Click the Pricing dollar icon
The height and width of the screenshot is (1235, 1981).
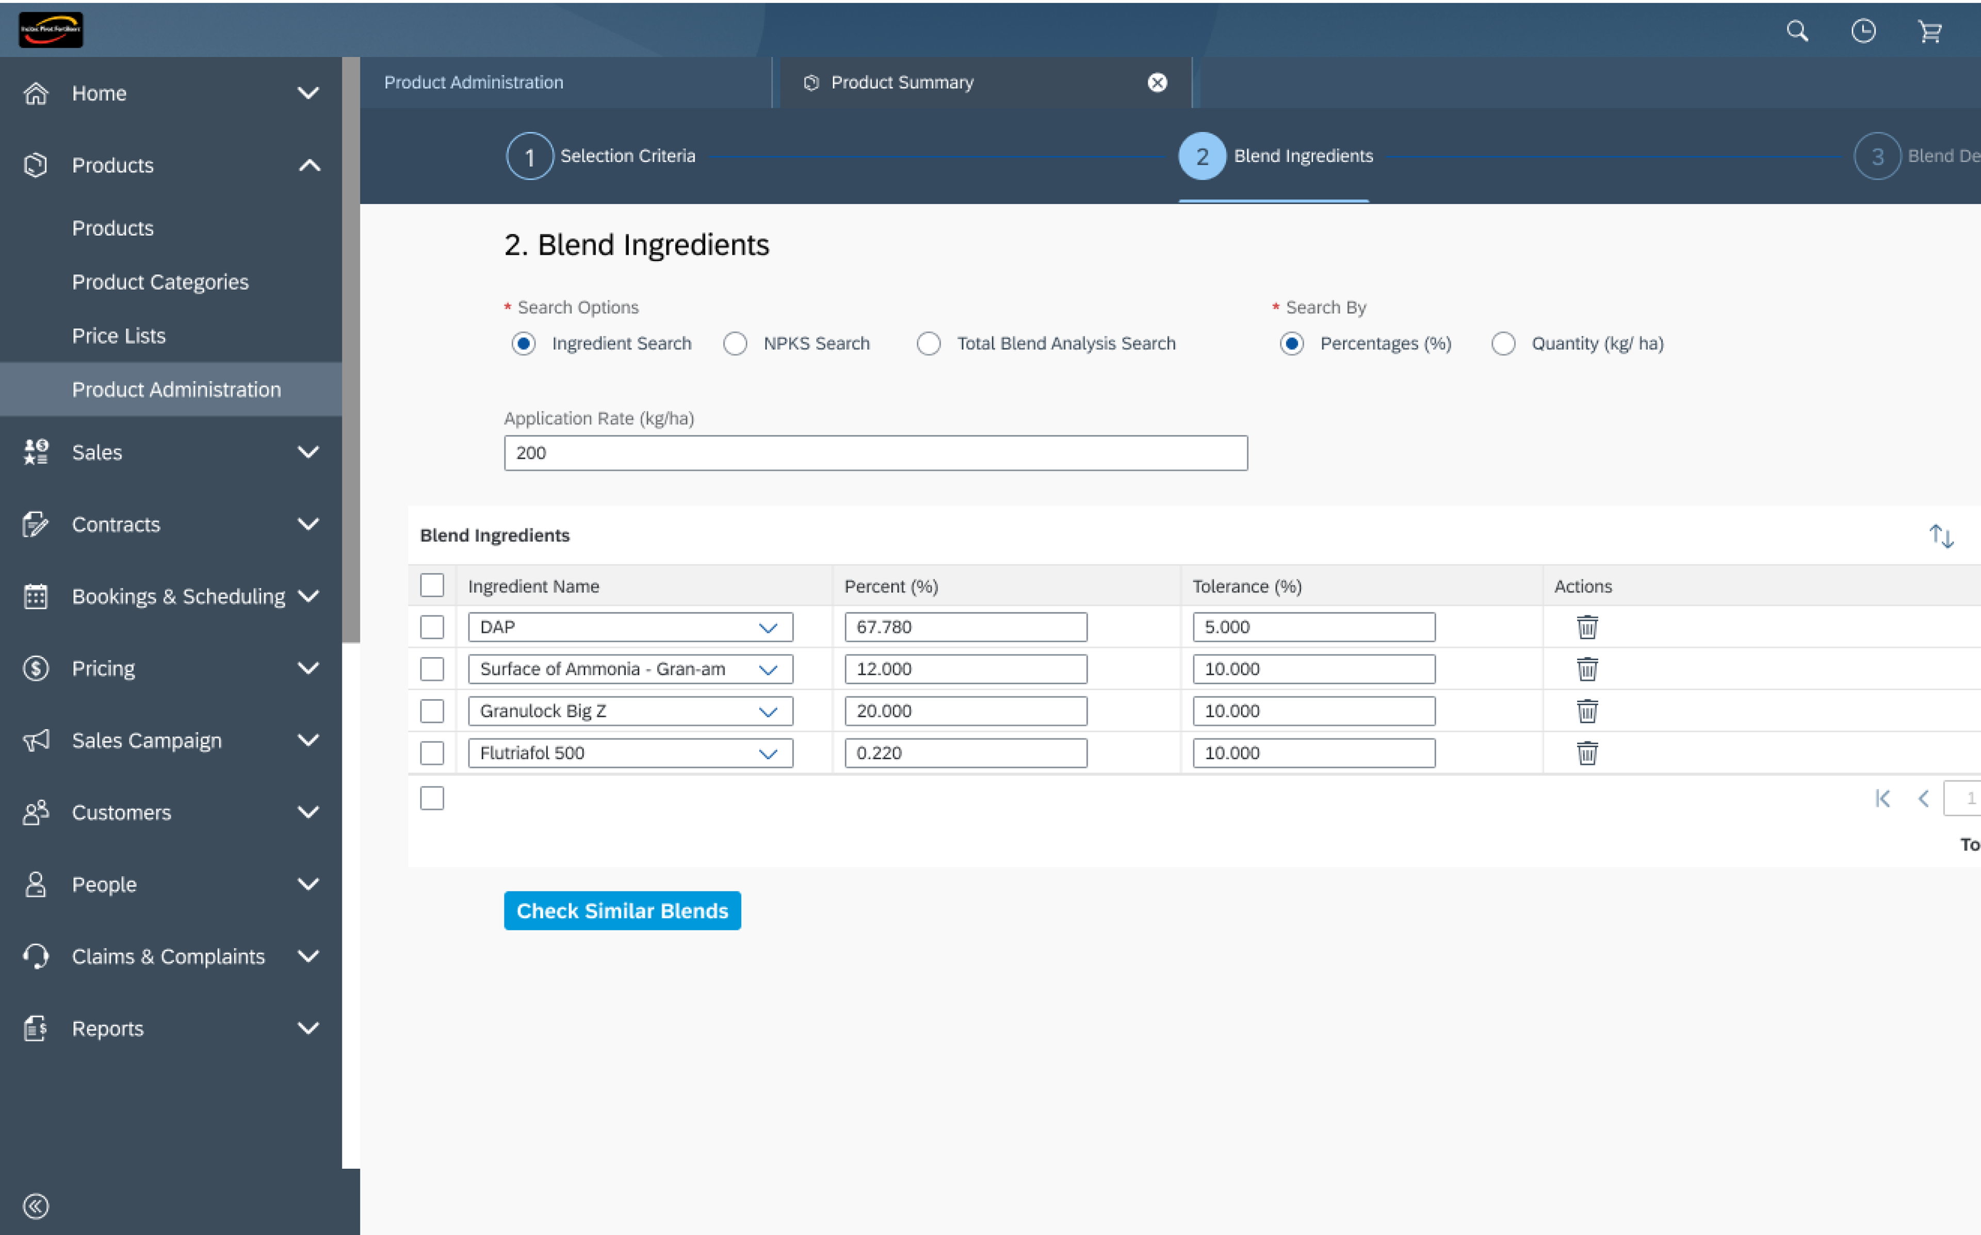pos(36,668)
